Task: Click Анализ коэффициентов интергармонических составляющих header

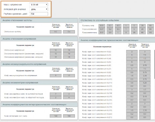Action: pos(39,105)
